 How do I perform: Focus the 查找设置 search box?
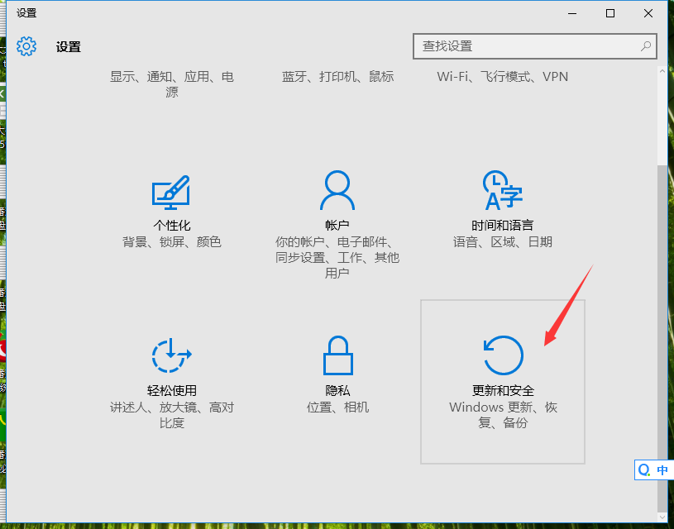click(x=535, y=46)
